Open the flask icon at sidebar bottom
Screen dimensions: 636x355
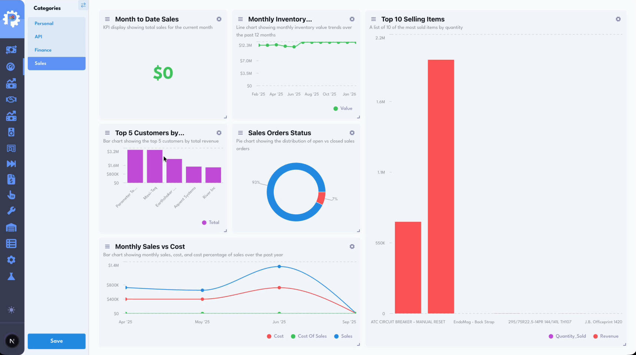(11, 276)
